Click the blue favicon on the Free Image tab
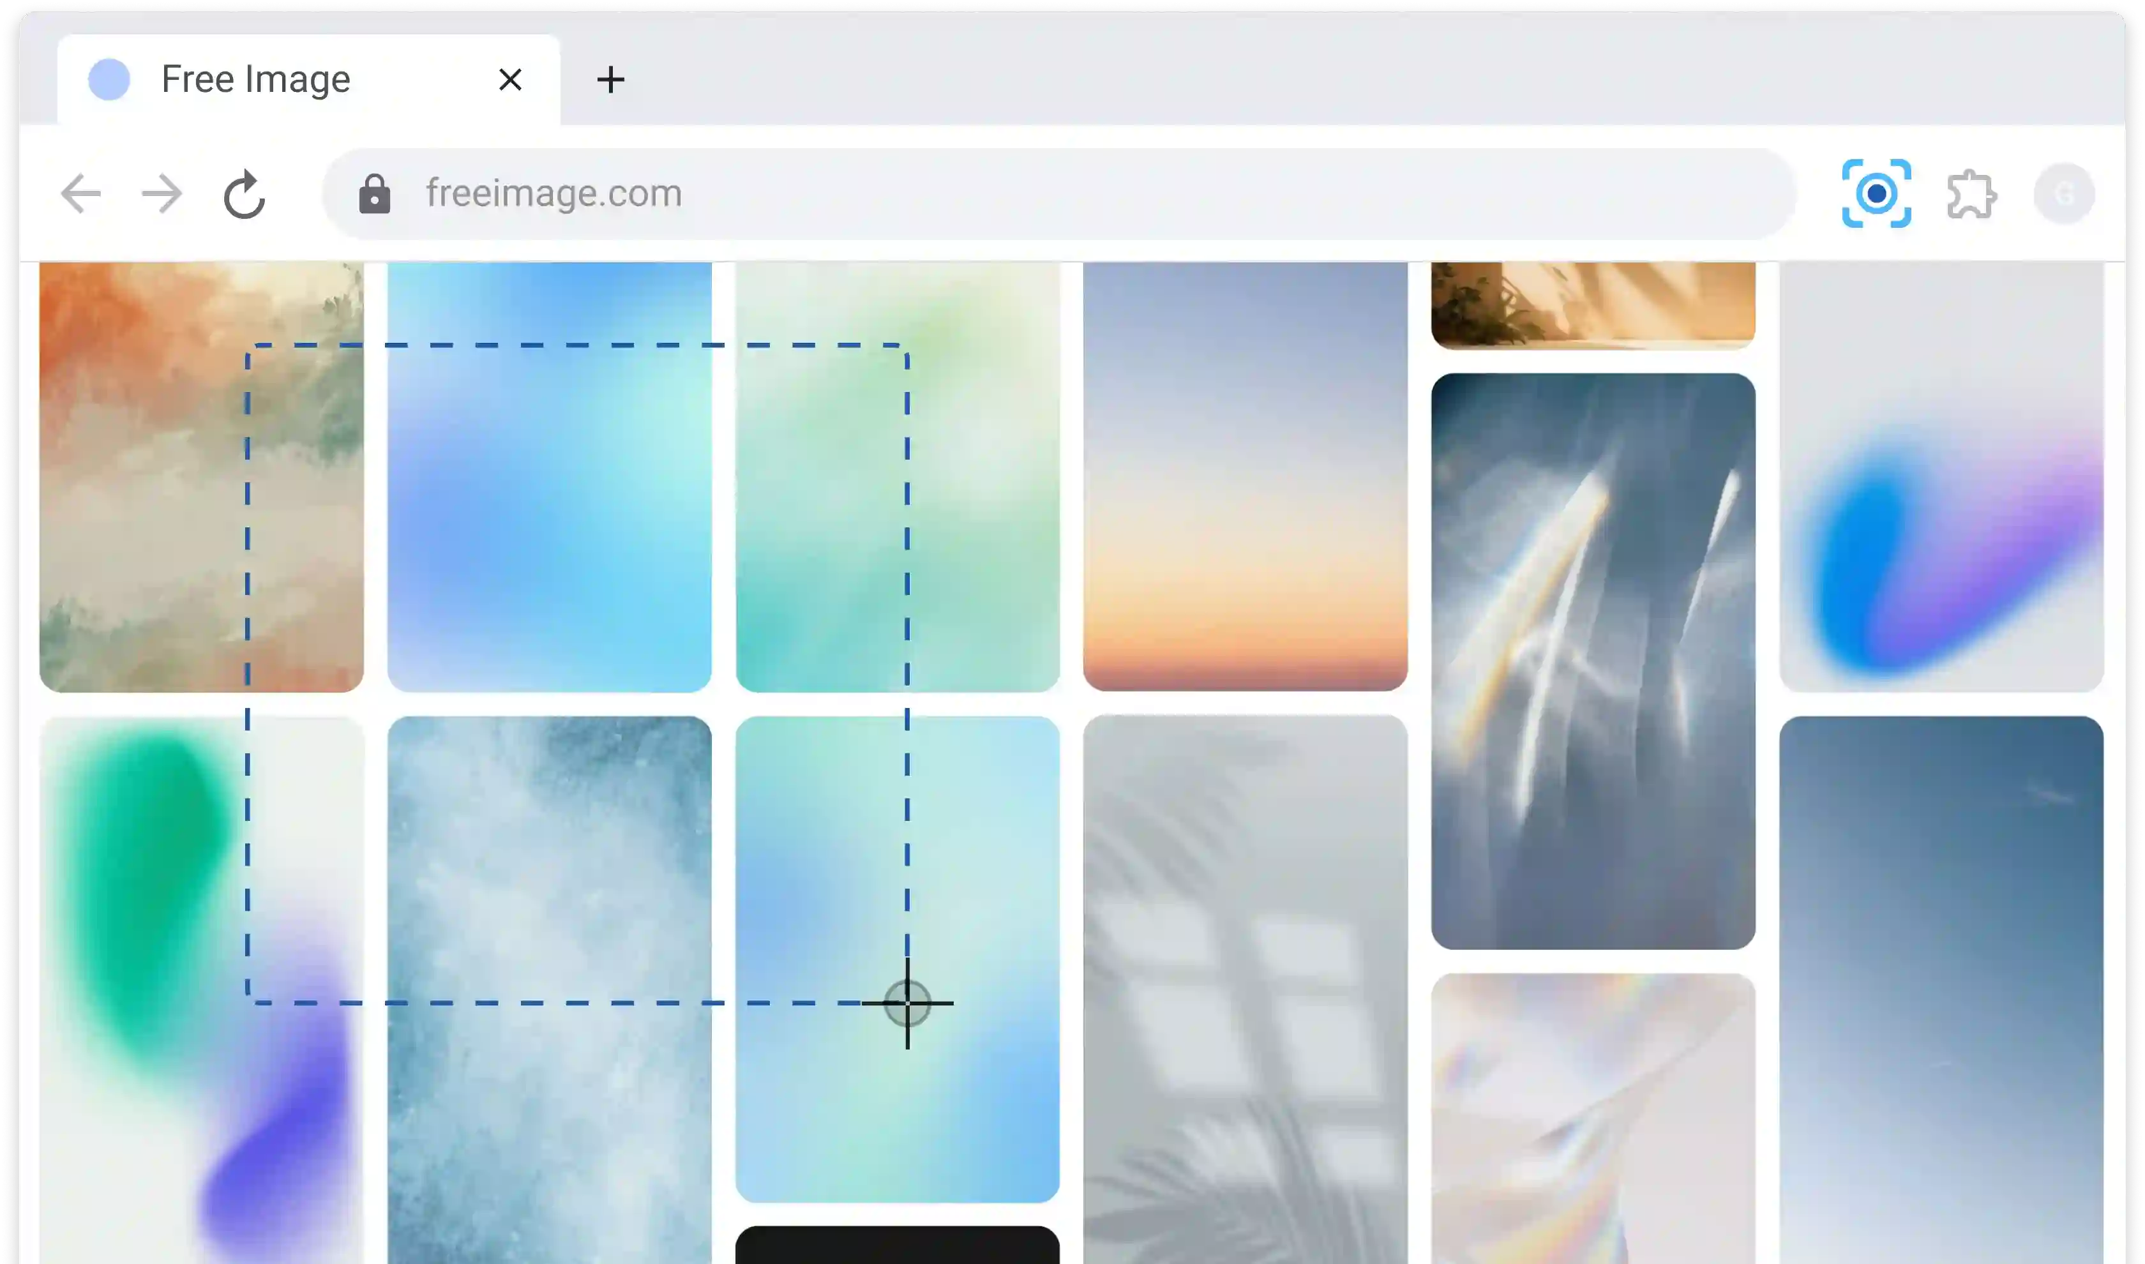This screenshot has height=1264, width=2145. (x=108, y=79)
